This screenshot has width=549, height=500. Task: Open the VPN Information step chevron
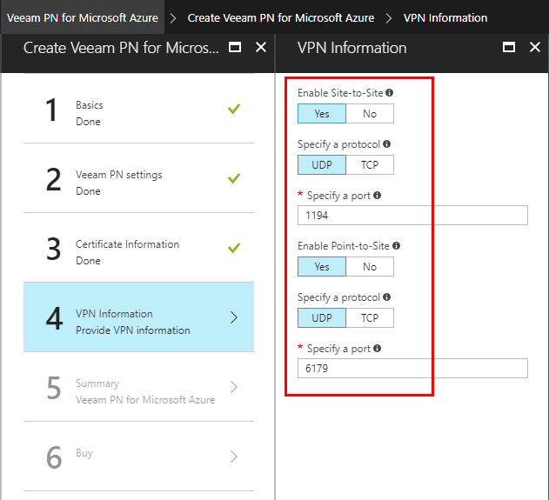pos(233,317)
